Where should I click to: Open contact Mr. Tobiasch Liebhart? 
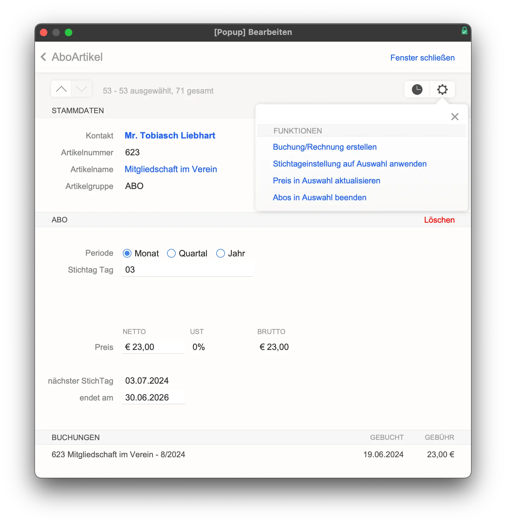pos(170,135)
